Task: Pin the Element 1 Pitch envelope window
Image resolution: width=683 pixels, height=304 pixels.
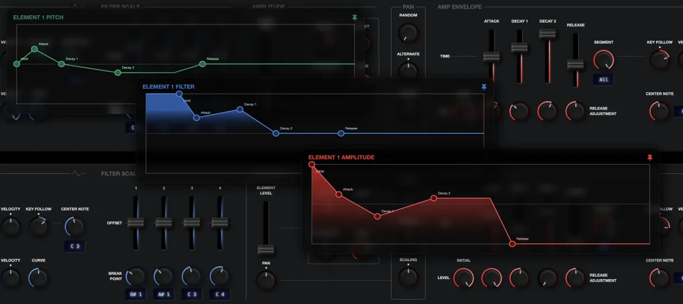Action: [355, 18]
